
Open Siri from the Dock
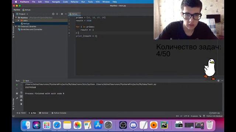coord(37,125)
